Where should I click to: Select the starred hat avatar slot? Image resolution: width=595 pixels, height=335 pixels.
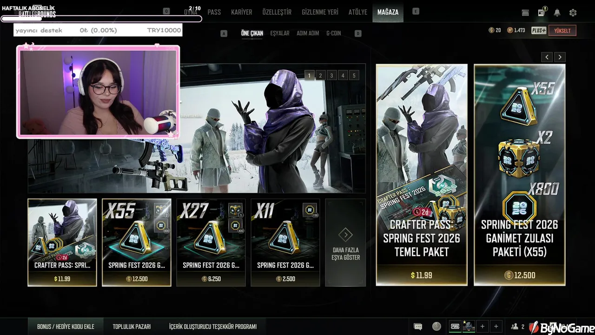click(469, 327)
